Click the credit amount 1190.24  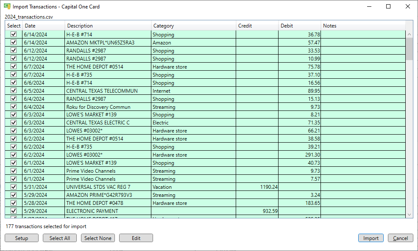[x=269, y=187]
